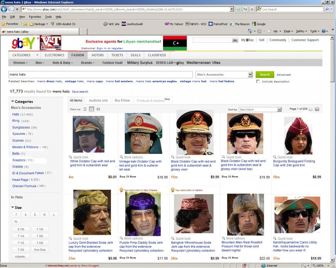Viewport: 336px width, 268px height.
Task: Click the Advanced search link
Action: coord(283,75)
